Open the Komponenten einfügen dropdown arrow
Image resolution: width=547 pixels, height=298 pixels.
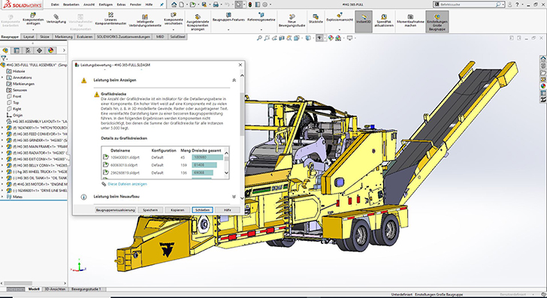(33, 30)
